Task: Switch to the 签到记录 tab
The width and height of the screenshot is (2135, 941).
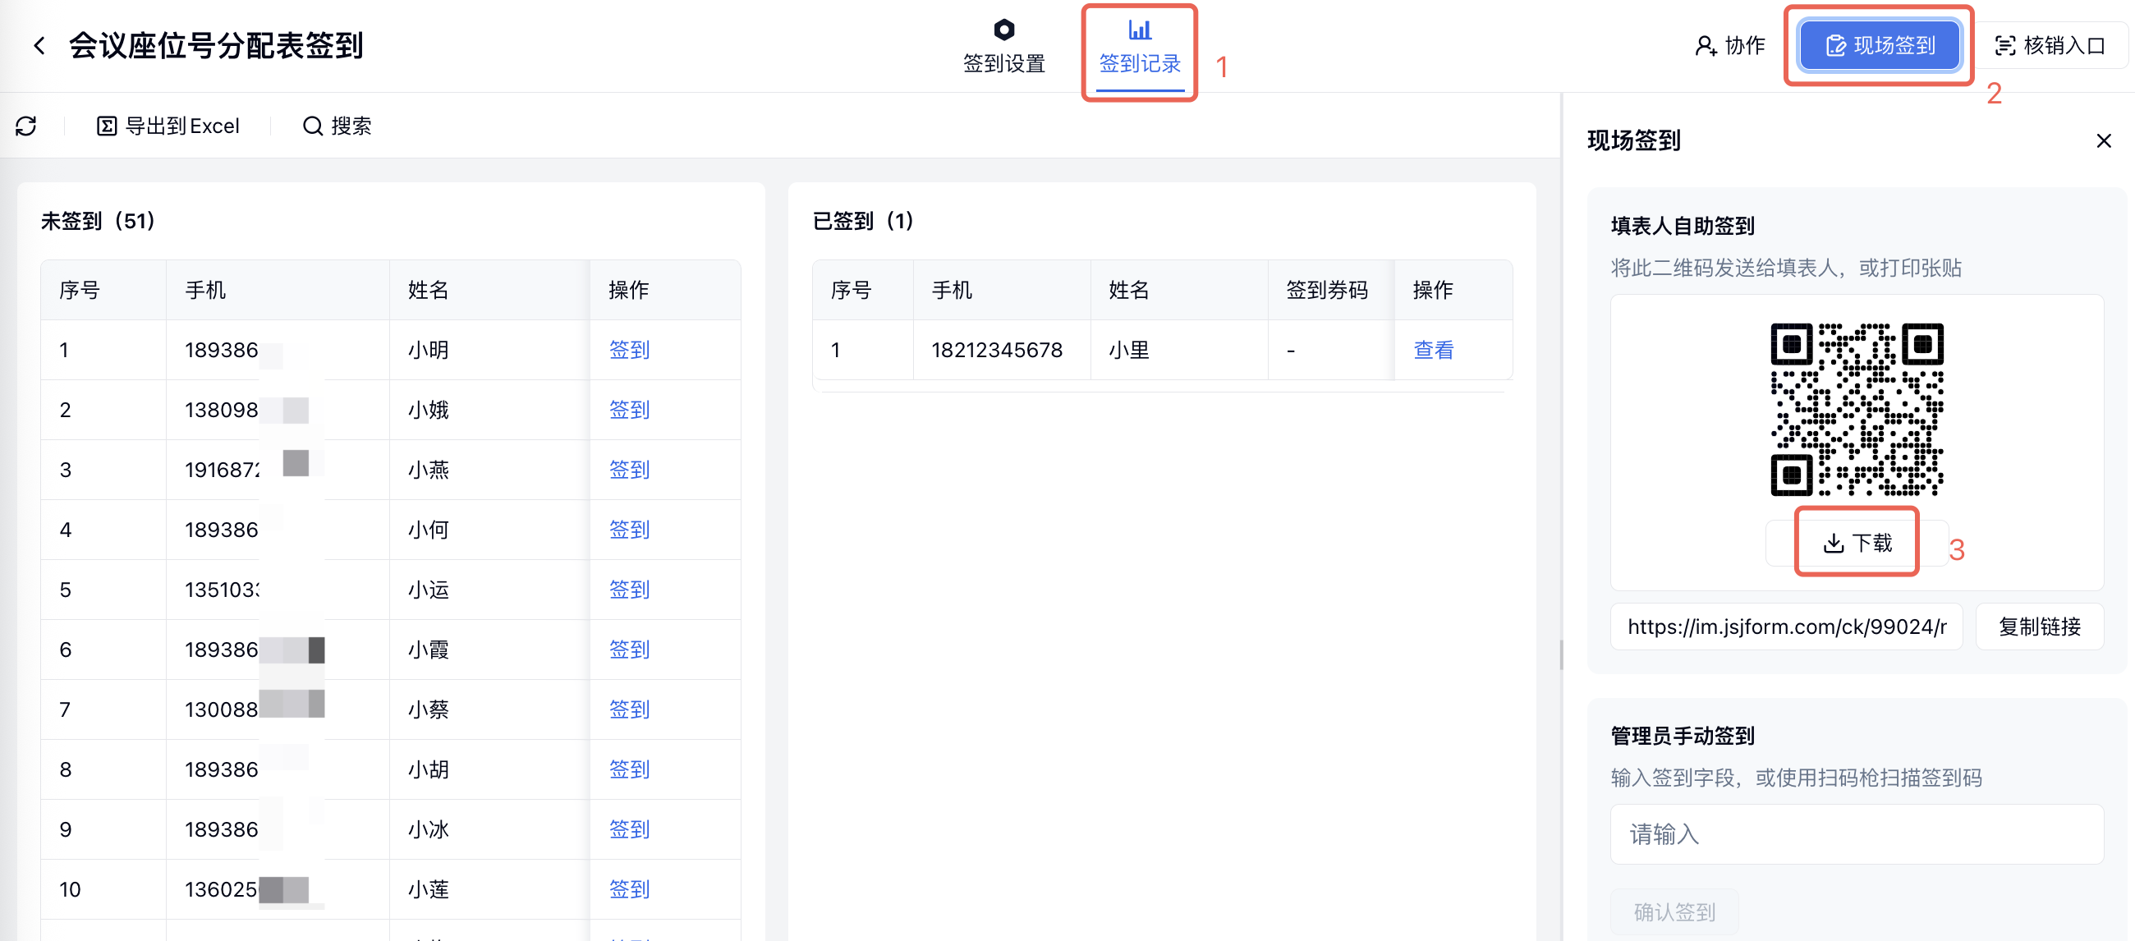Action: (x=1139, y=48)
